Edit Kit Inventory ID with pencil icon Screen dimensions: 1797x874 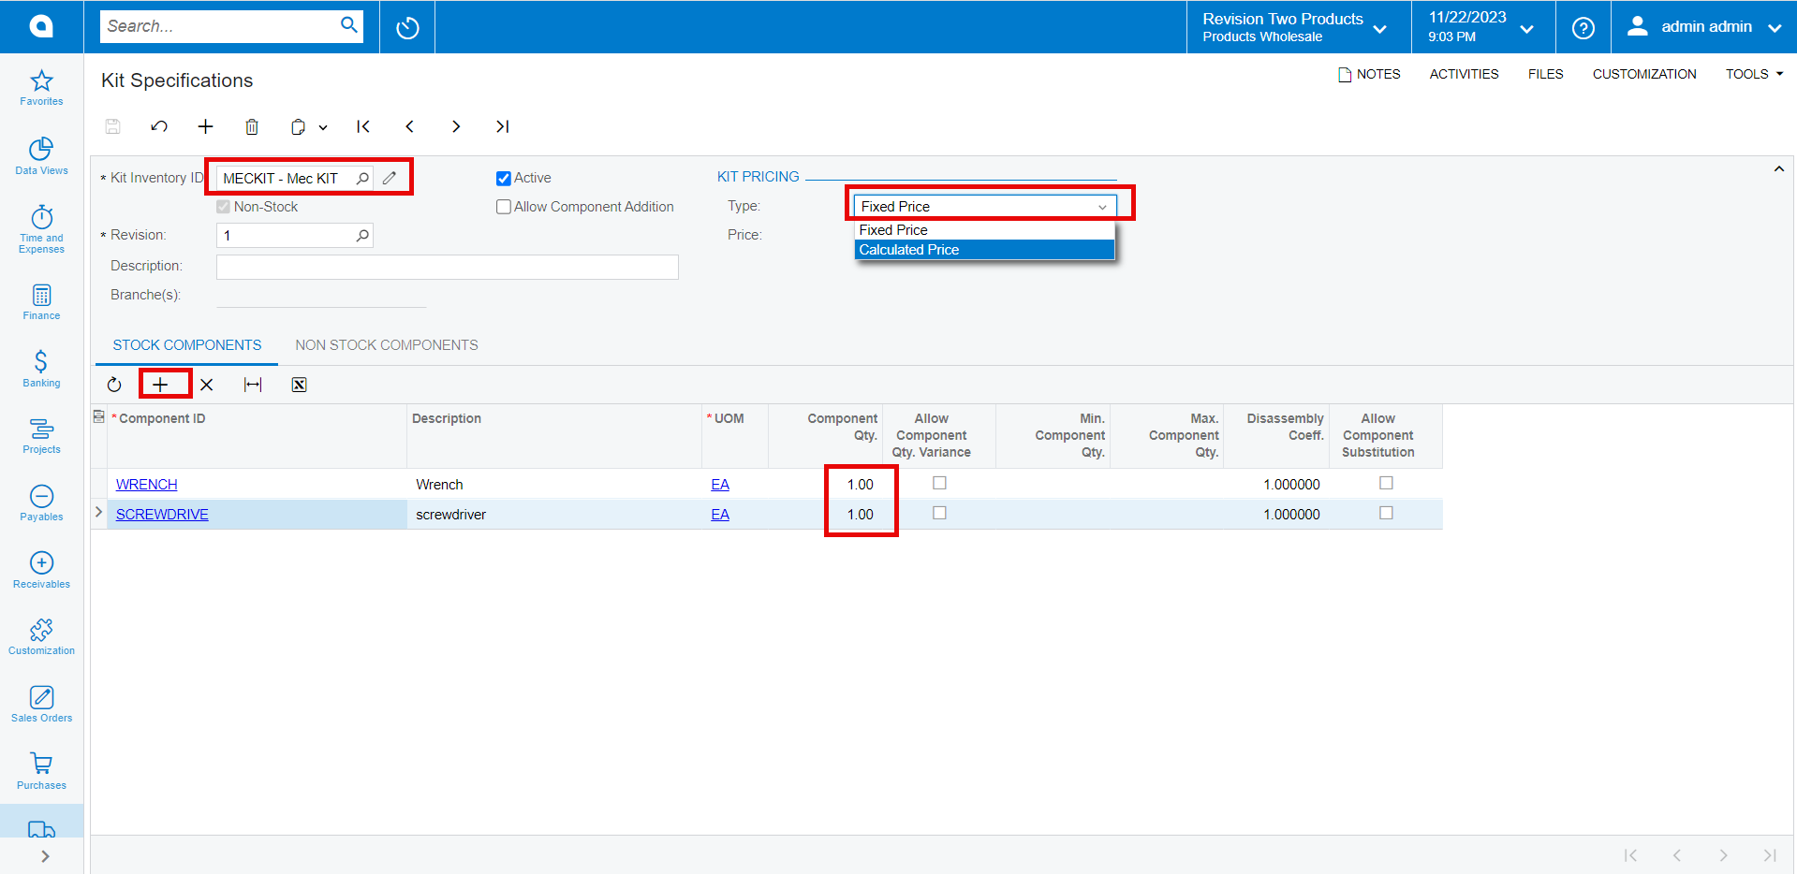pos(390,178)
